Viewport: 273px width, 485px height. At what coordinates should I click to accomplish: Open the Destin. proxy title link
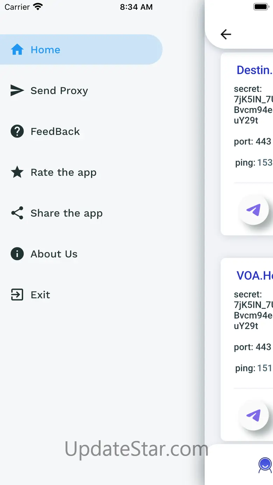254,70
